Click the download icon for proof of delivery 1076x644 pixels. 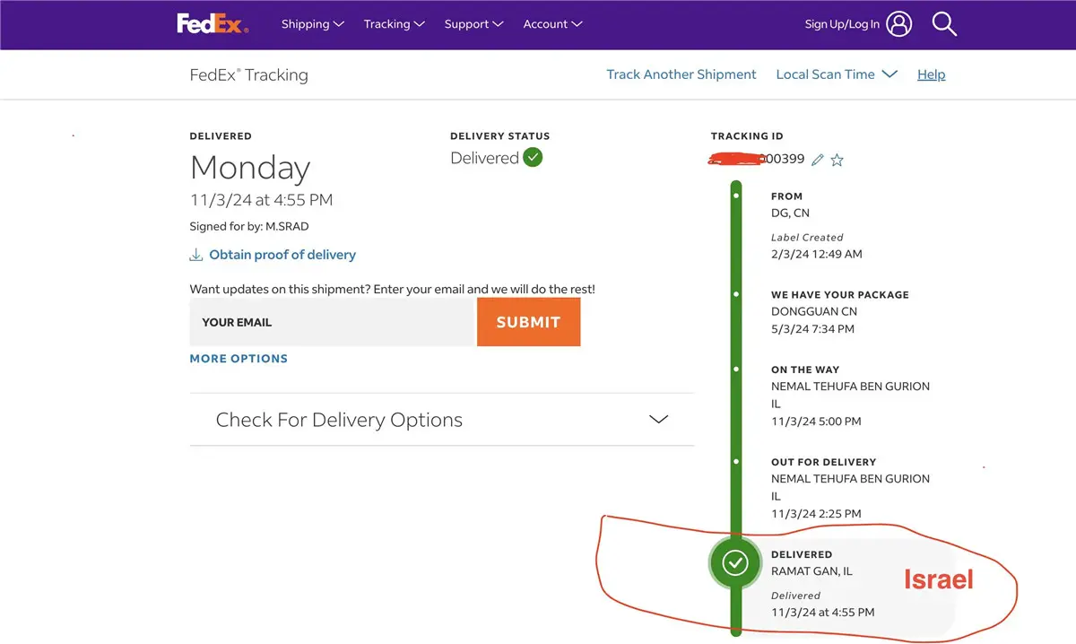pos(196,255)
